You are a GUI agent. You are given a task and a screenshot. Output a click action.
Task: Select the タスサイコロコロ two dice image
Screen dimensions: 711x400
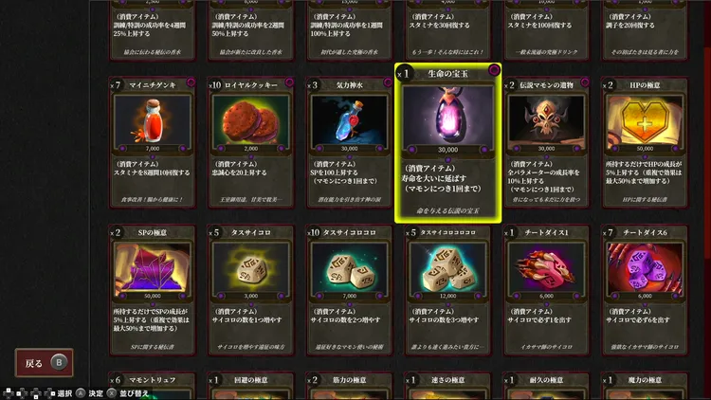(349, 268)
